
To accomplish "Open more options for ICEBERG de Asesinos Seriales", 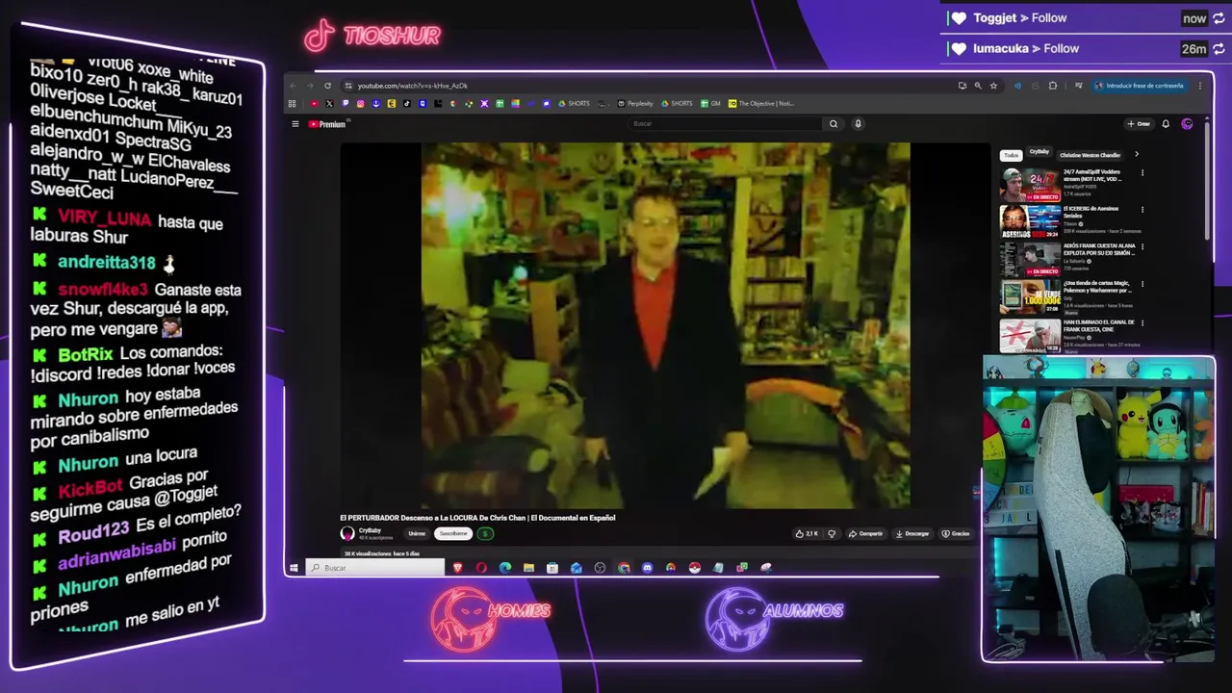I will point(1142,209).
